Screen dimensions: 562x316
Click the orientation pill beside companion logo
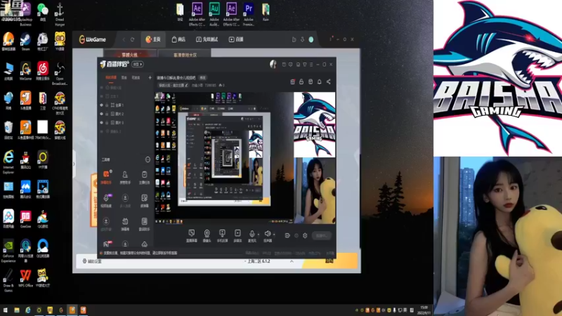(x=138, y=64)
